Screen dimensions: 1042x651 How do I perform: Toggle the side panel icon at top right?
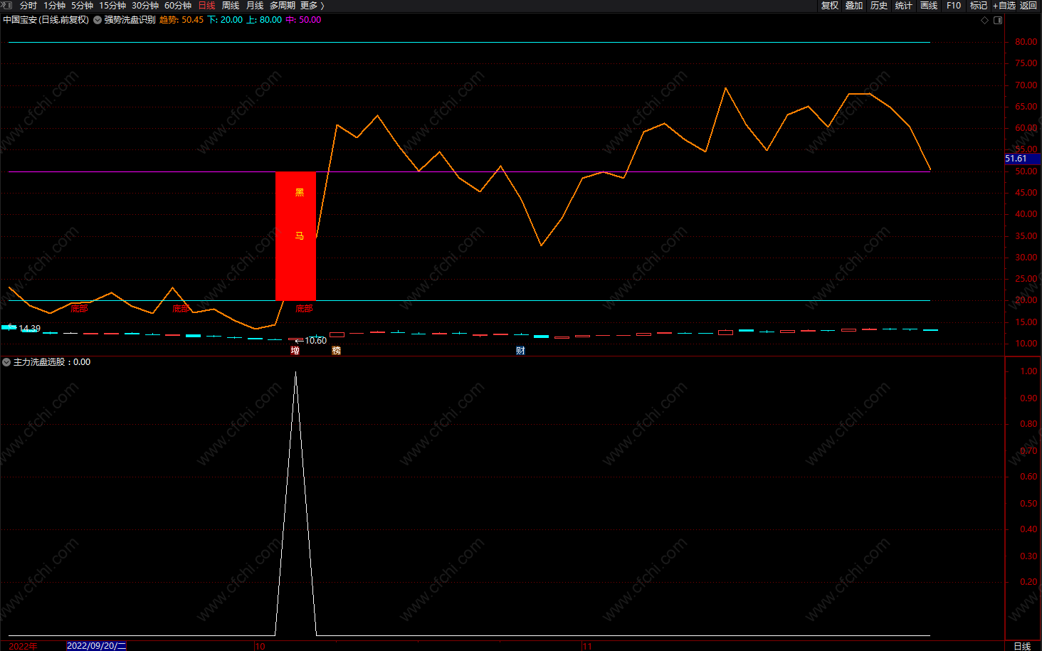[998, 20]
